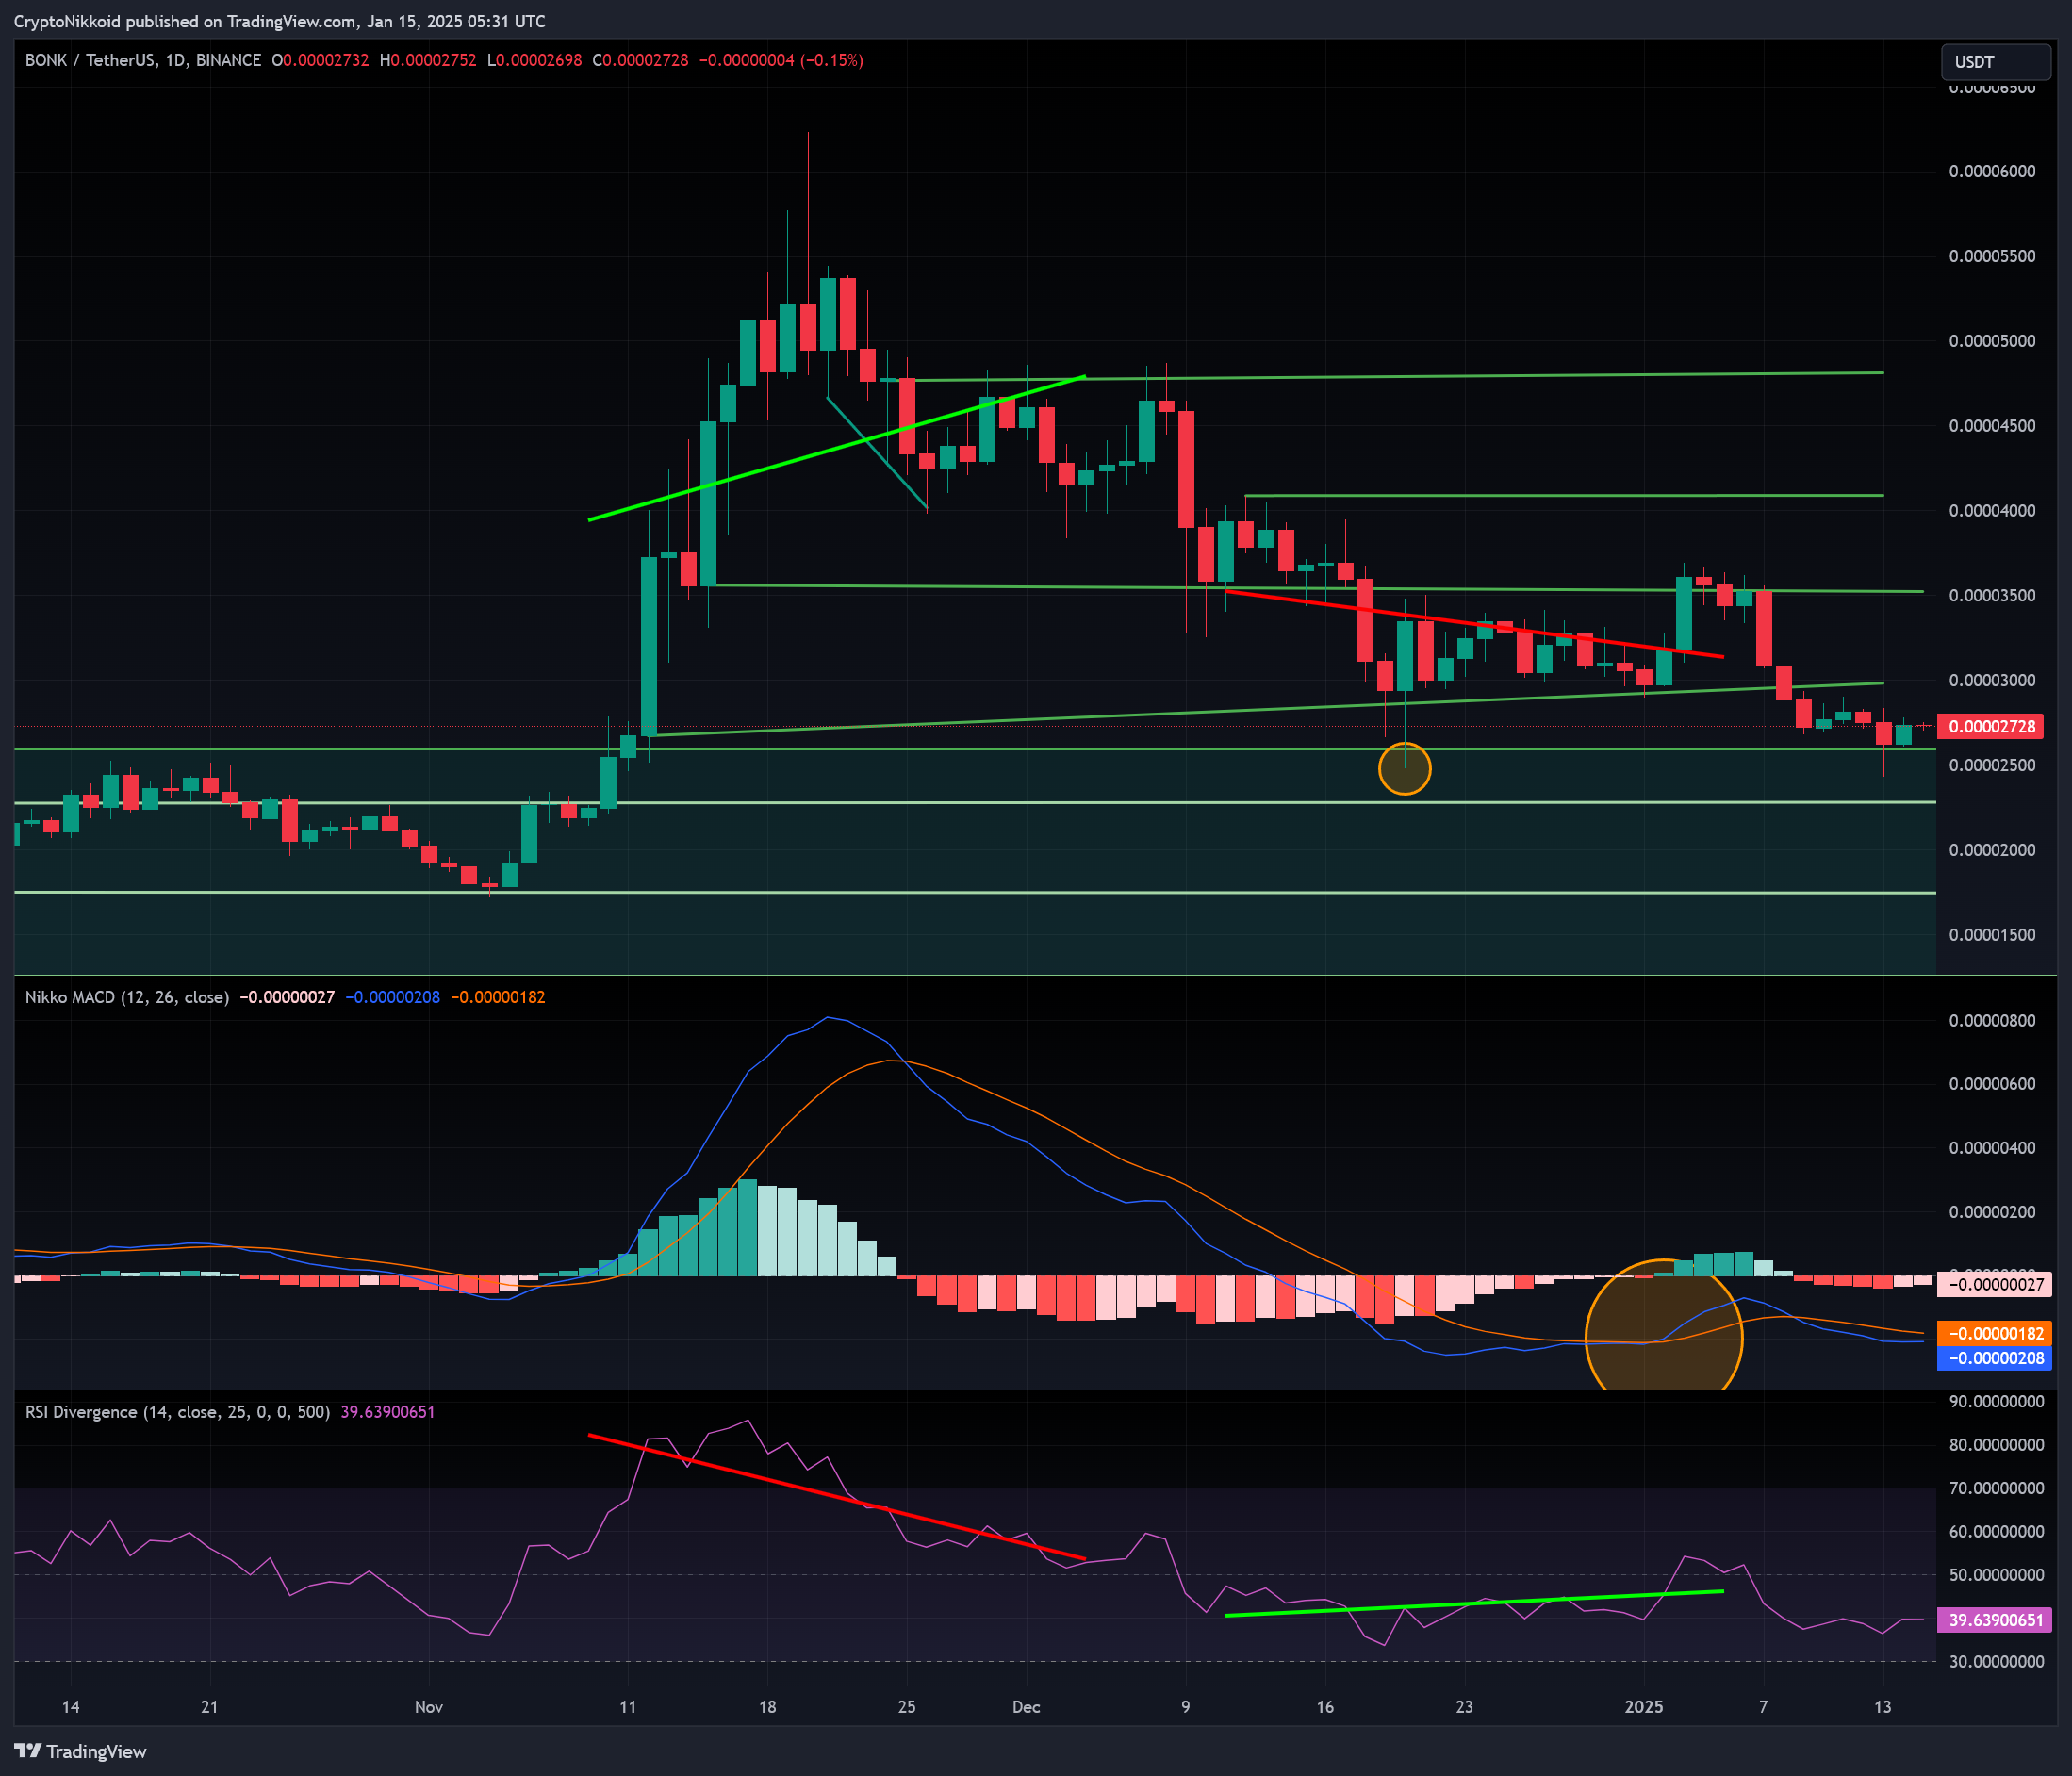Click the '18' date label on the time axis
Viewport: 2072px width, 1776px height.
[x=767, y=1707]
